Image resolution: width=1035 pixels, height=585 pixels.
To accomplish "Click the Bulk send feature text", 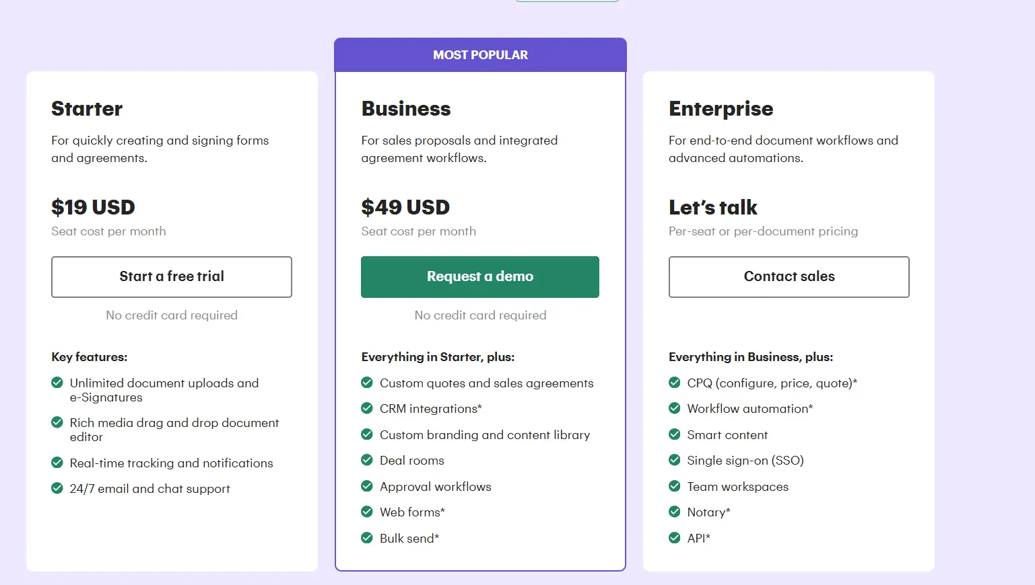I will tap(409, 538).
